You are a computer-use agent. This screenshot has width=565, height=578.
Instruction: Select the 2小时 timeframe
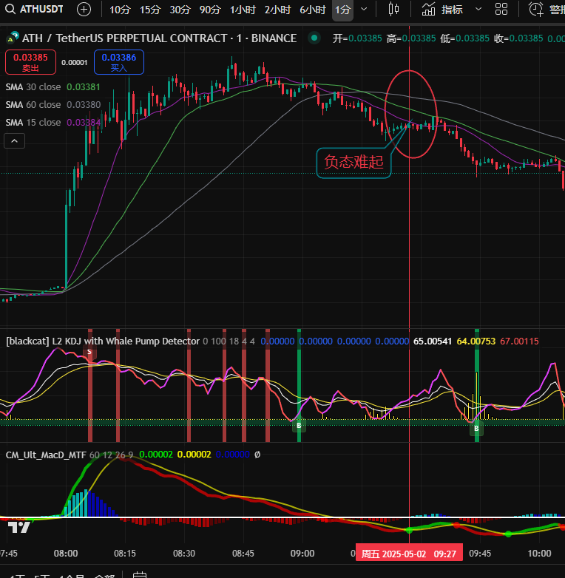tap(277, 10)
